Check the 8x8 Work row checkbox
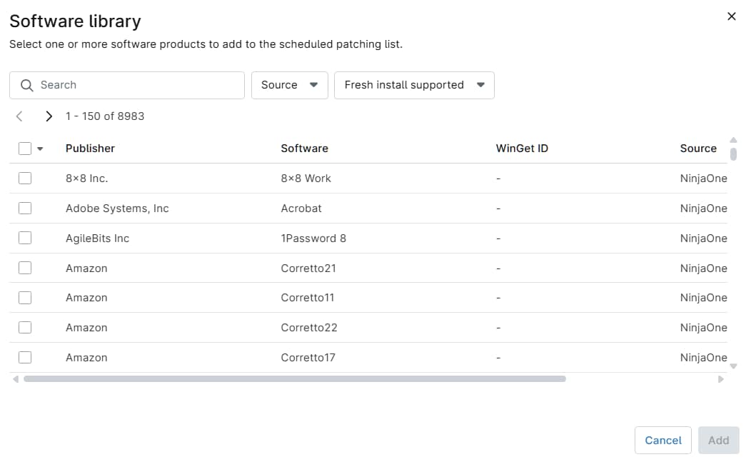The image size is (751, 467). [25, 179]
